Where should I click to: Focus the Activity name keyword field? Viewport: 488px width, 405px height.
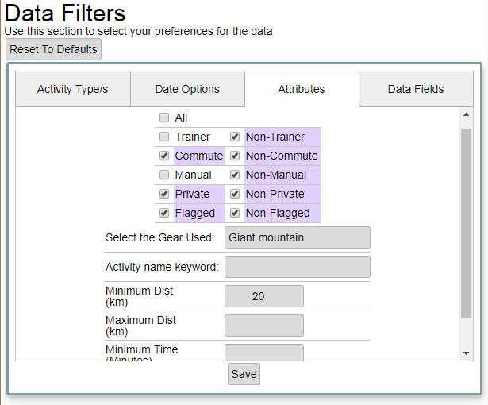(x=298, y=267)
